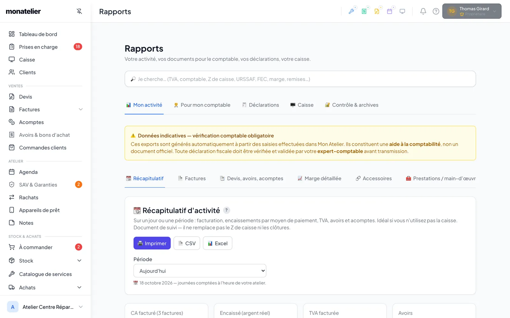Open the Caisse reports tab
Image resolution: width=510 pixels, height=318 pixels.
pos(302,105)
